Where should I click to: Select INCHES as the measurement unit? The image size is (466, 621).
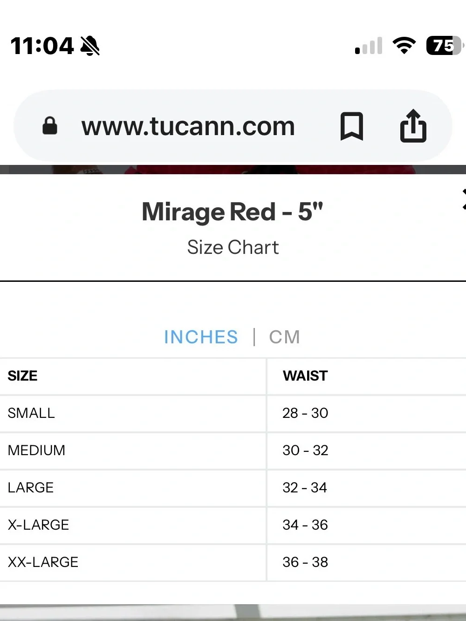tap(201, 337)
